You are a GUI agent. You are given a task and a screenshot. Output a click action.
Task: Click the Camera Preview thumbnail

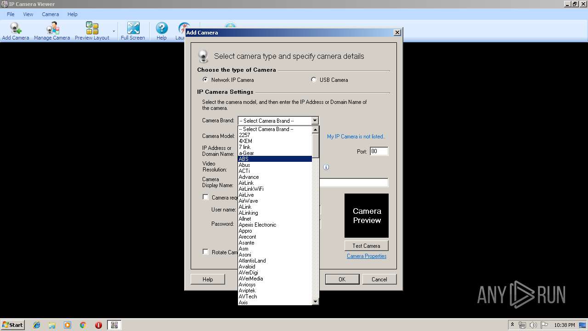[x=367, y=216]
